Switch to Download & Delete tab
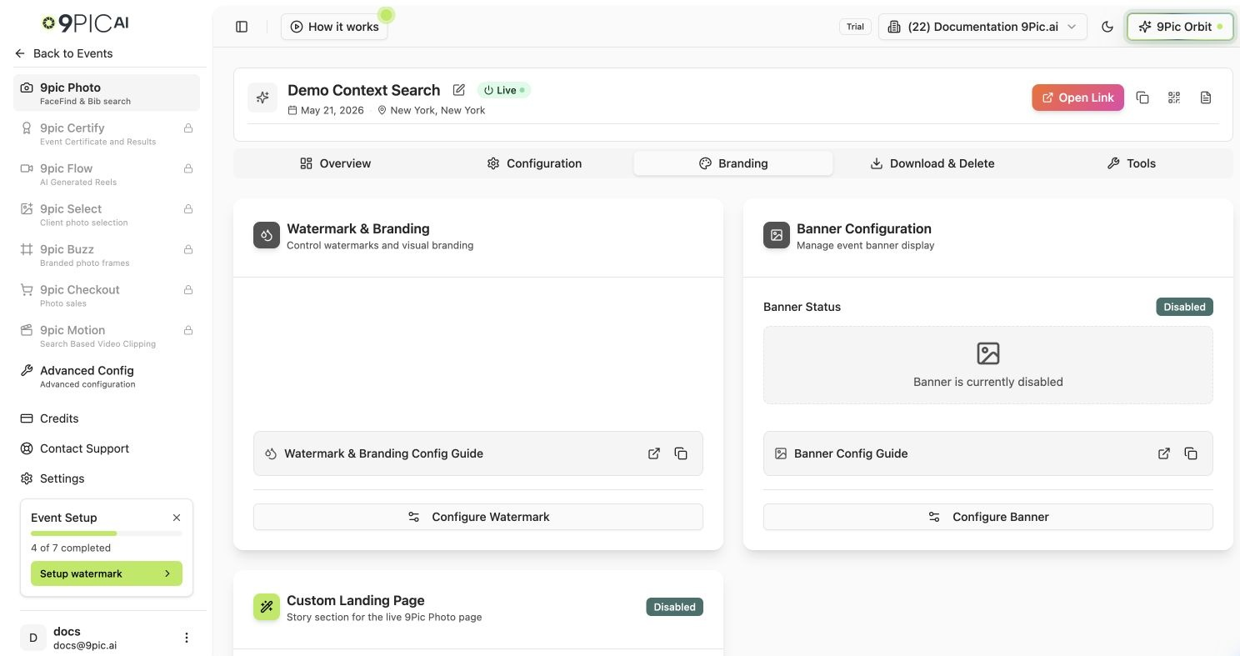 (932, 163)
